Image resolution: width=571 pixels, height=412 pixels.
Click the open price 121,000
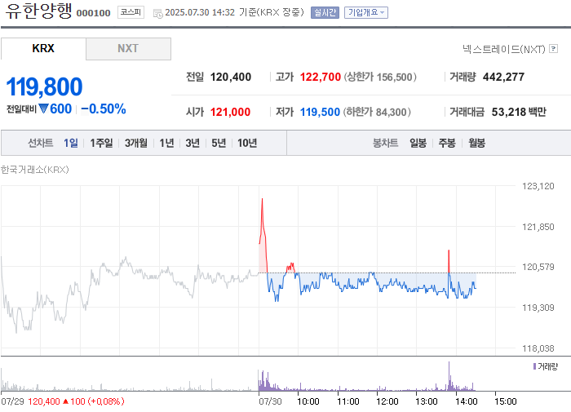tap(231, 112)
